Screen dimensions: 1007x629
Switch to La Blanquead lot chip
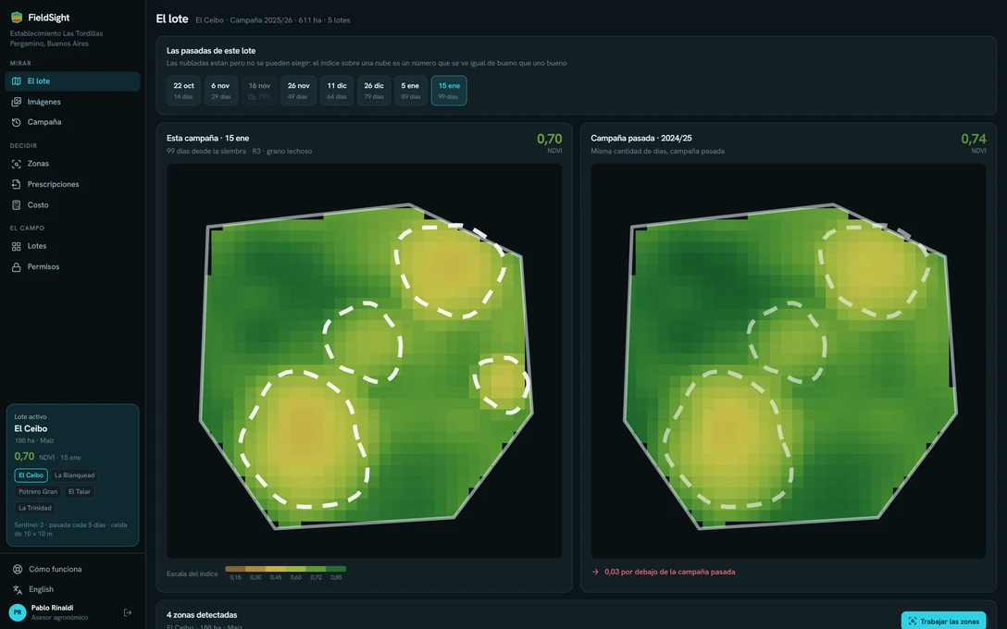tap(74, 475)
